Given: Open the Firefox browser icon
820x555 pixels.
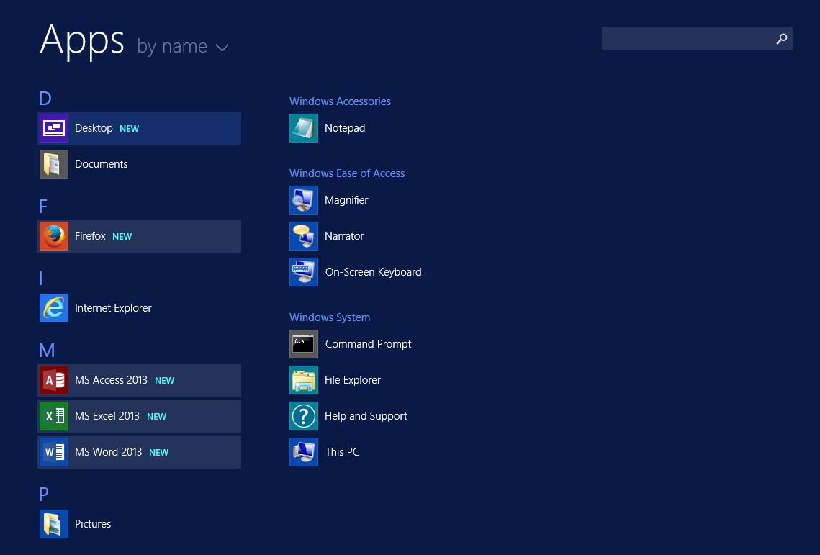Looking at the screenshot, I should click(54, 236).
